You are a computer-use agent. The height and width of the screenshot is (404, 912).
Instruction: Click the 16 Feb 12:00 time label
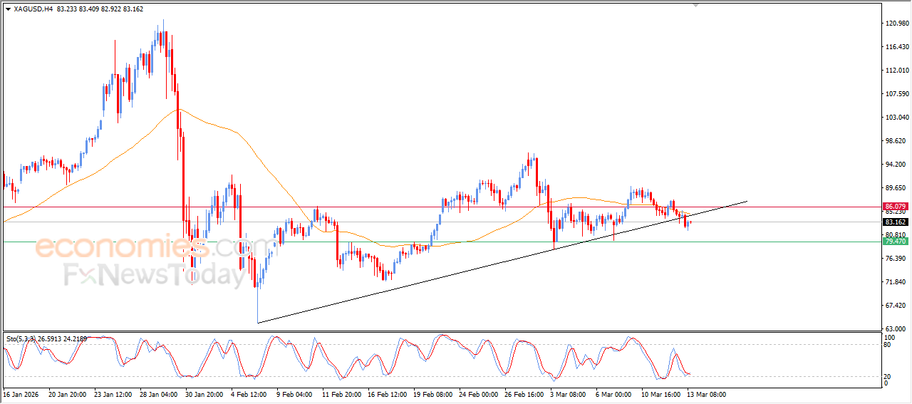point(388,393)
